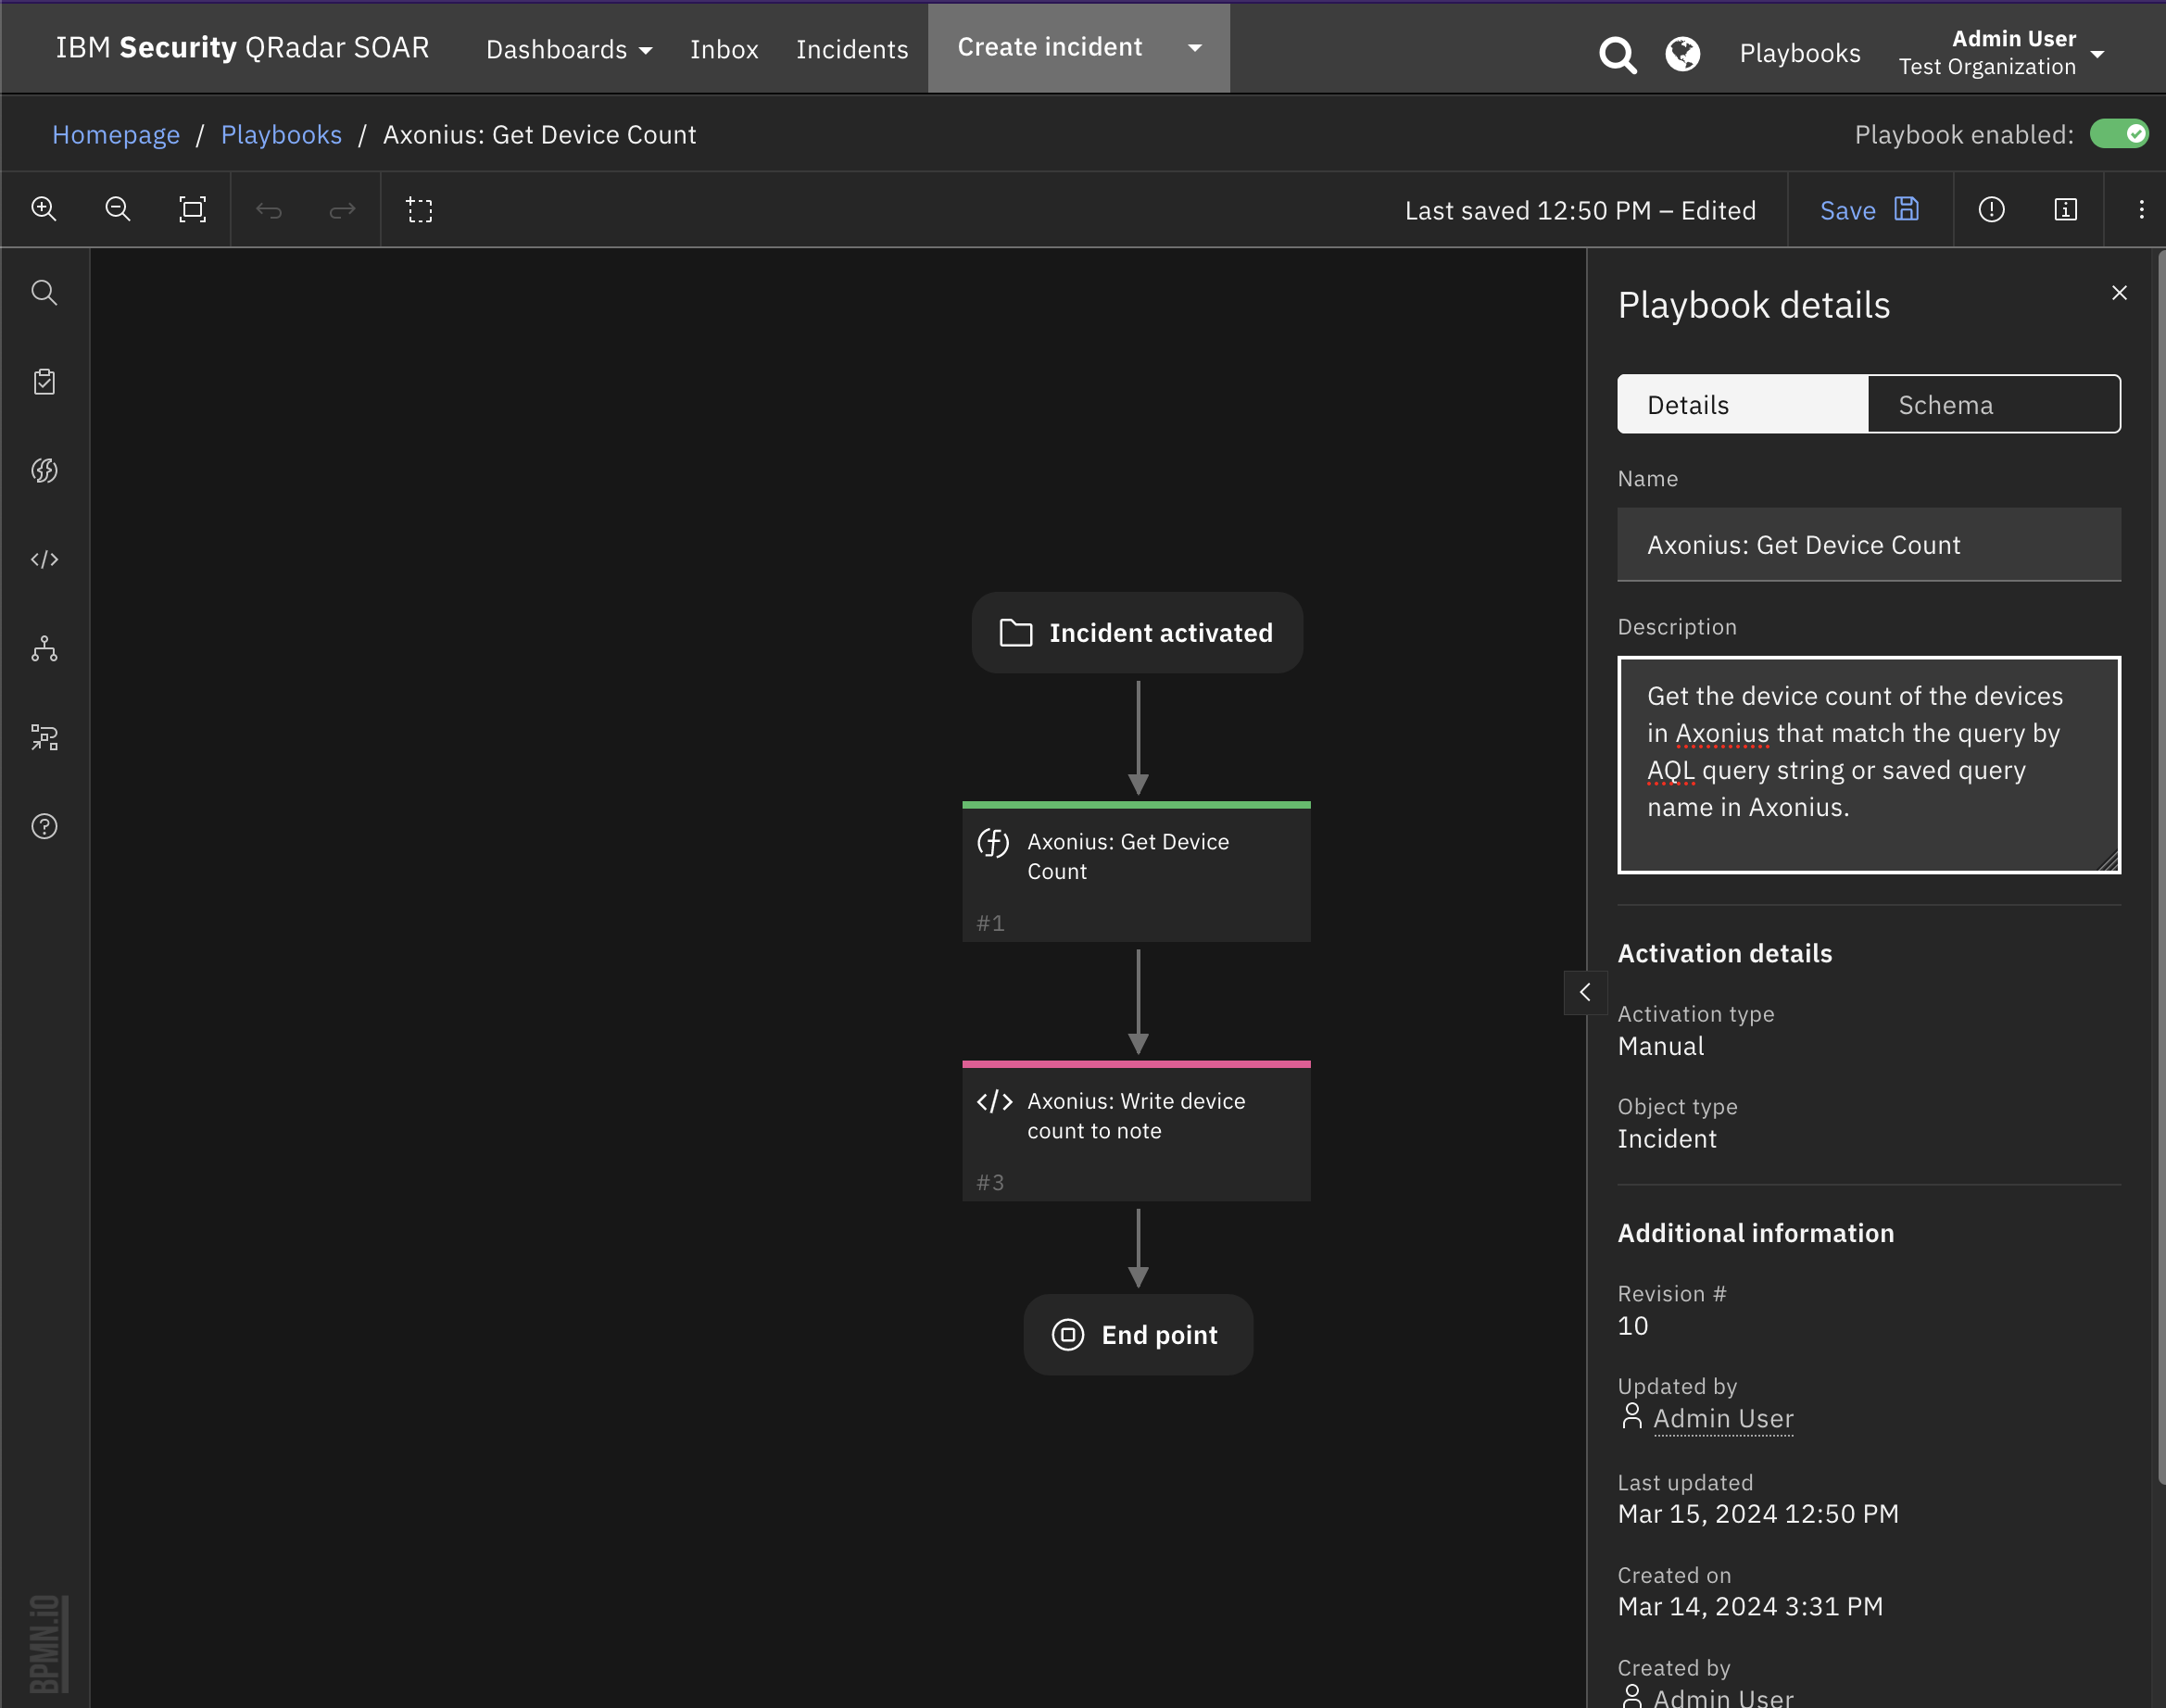Viewport: 2166px width, 1708px height.
Task: Open the Admin User account menu
Action: coord(2001,52)
